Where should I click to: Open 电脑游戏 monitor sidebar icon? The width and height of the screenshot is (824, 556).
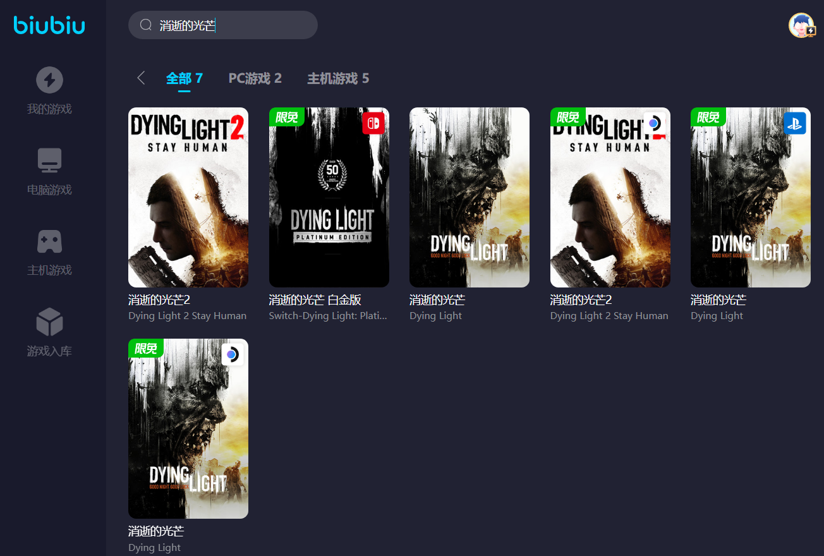point(49,160)
